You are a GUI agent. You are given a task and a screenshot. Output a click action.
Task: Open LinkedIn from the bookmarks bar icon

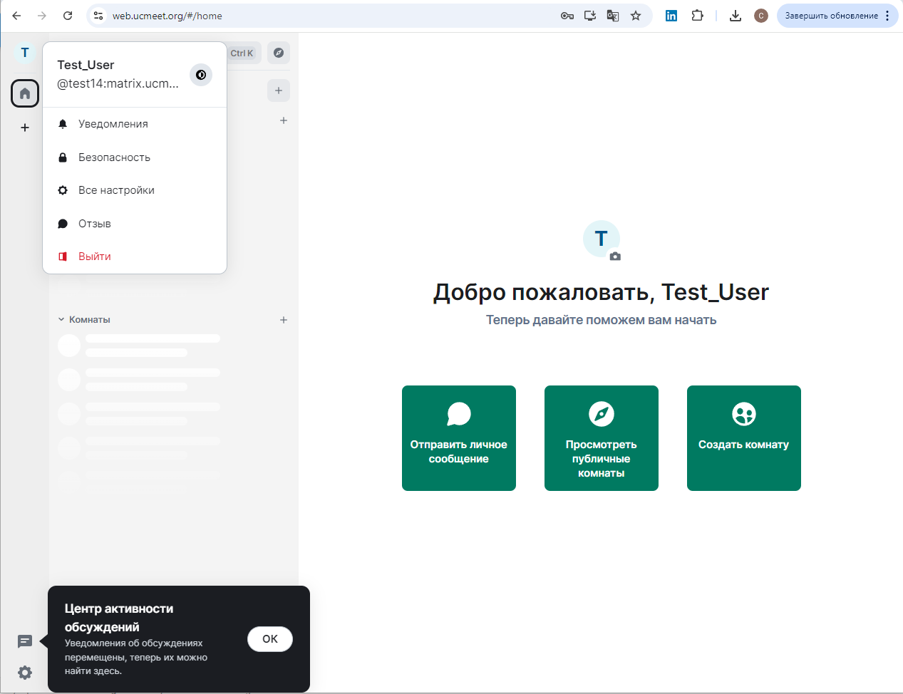pos(671,15)
